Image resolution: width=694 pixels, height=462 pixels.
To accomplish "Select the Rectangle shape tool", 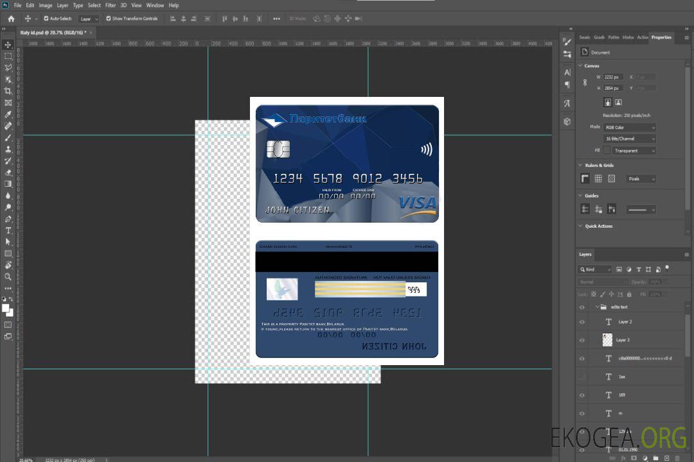I will 8,253.
